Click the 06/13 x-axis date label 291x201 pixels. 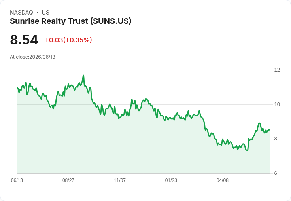coord(17,180)
